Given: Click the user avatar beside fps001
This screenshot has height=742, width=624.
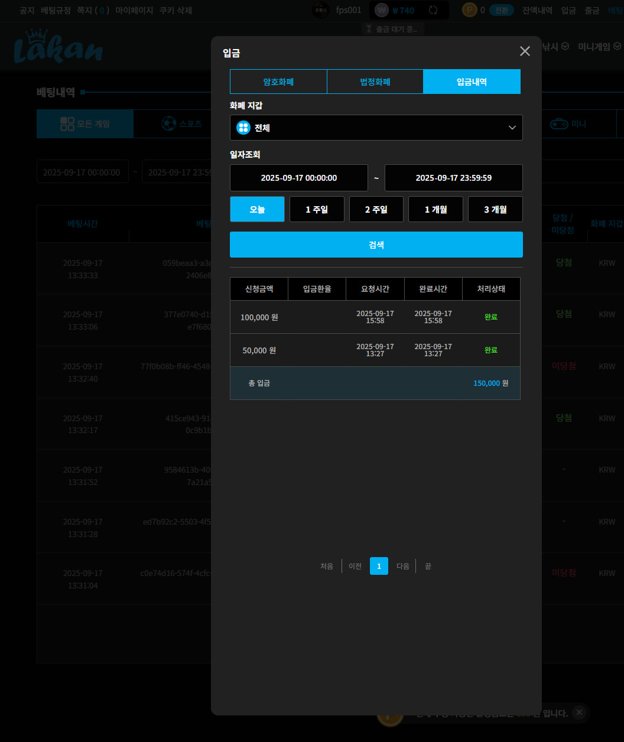Looking at the screenshot, I should pyautogui.click(x=321, y=10).
